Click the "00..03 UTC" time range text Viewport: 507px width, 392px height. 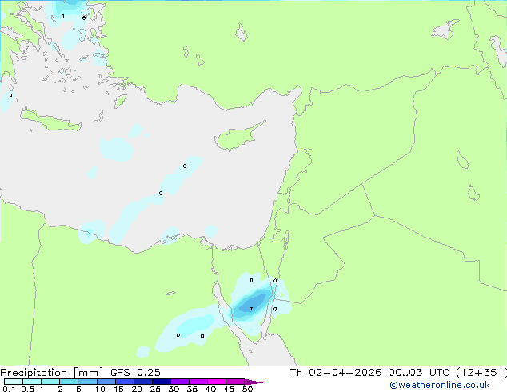(x=419, y=373)
